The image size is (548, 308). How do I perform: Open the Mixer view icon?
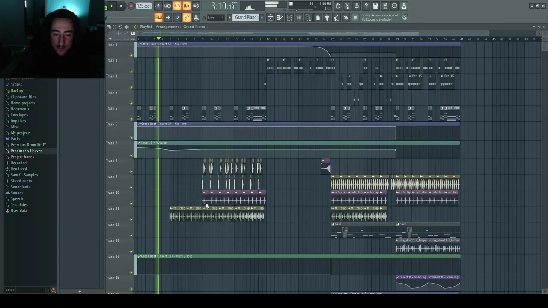pos(299,18)
